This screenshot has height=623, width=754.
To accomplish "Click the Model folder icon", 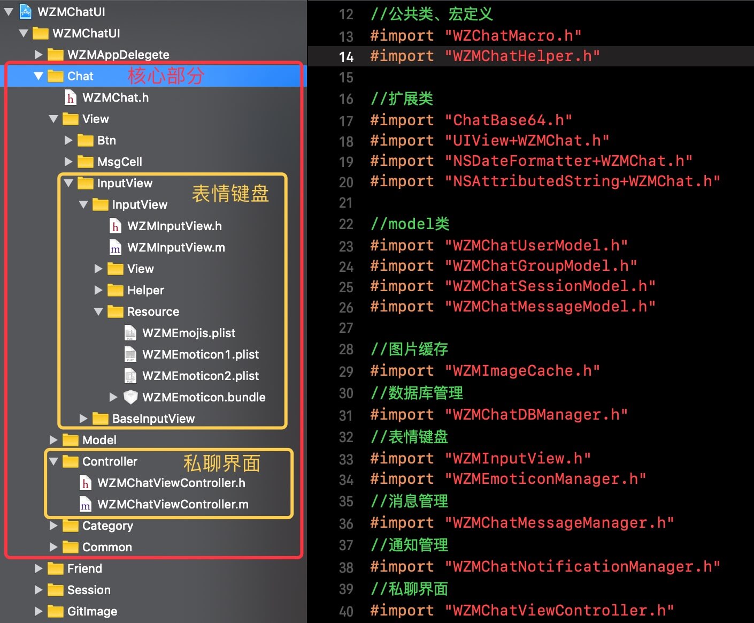I will click(71, 440).
